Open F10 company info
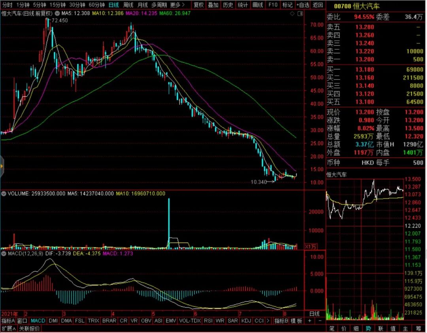 (272, 5)
